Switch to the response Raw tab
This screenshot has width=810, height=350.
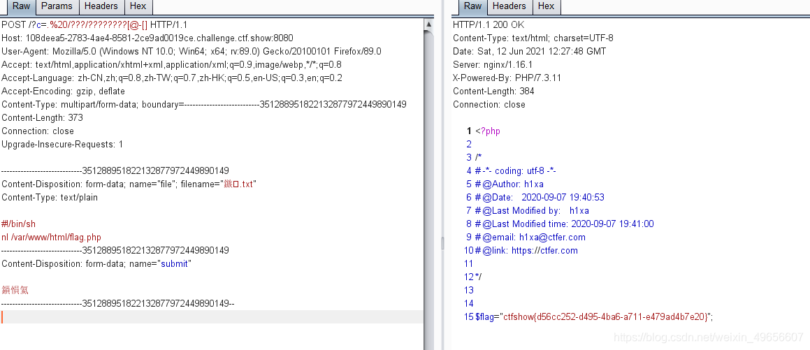pos(472,7)
